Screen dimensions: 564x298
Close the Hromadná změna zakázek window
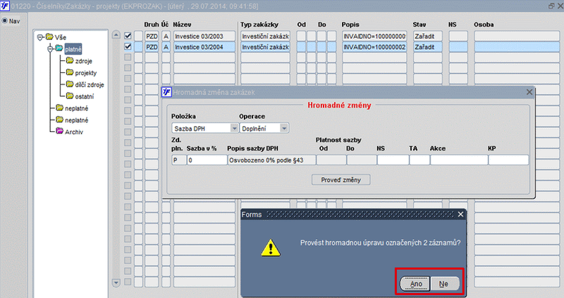tap(529, 92)
